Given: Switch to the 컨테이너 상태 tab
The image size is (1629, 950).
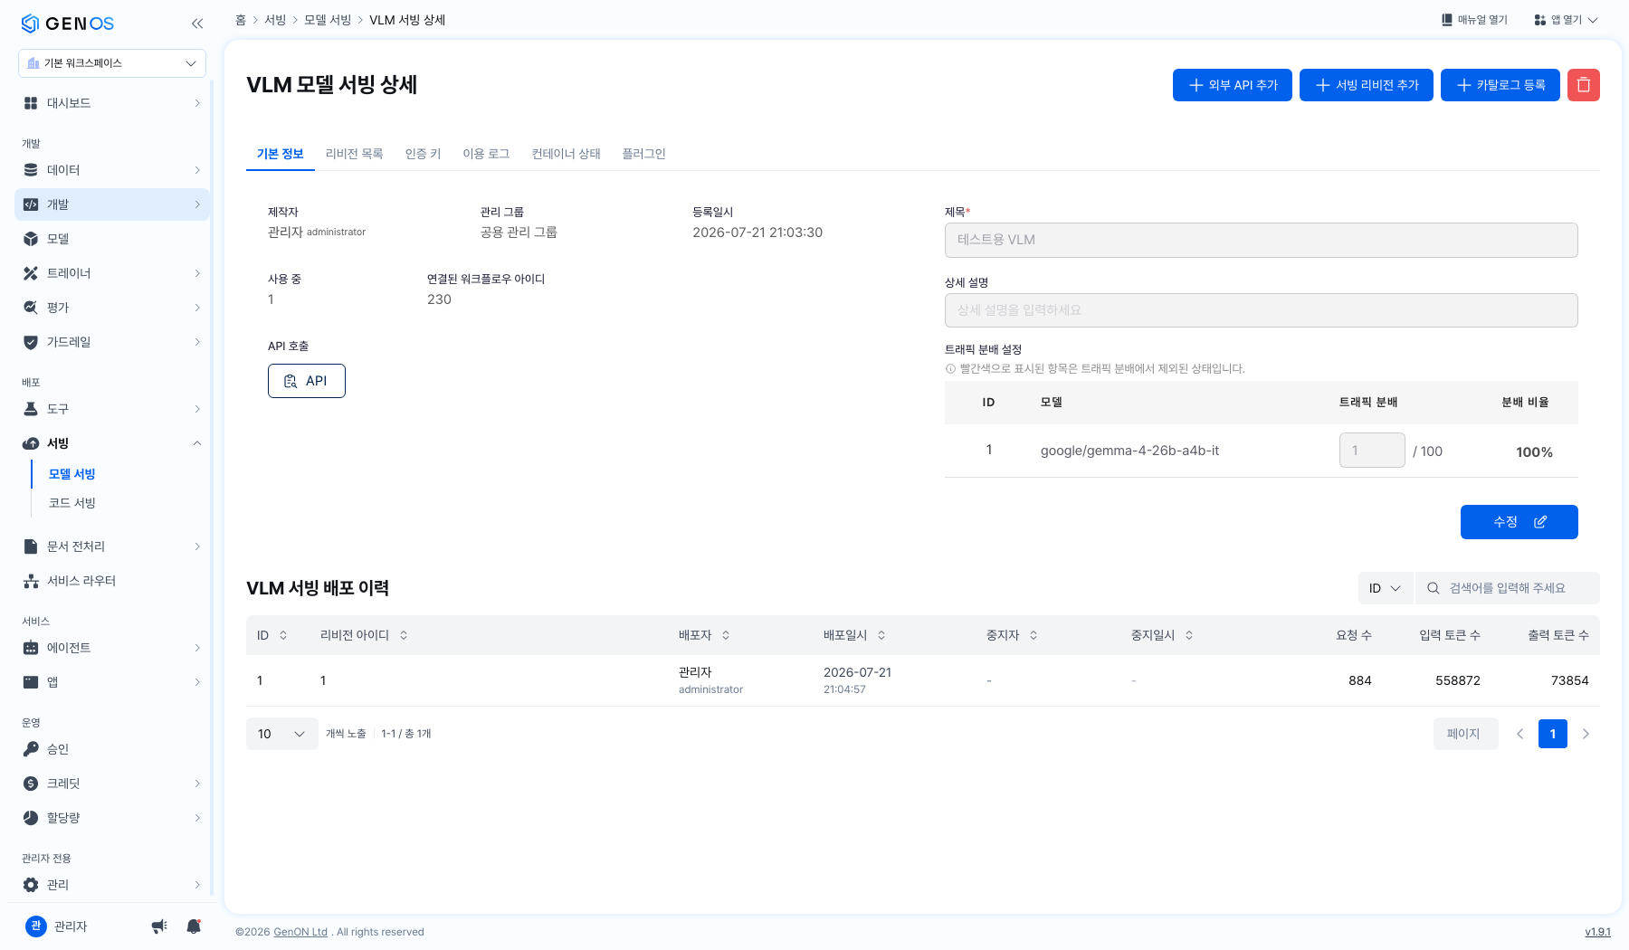Looking at the screenshot, I should (566, 154).
